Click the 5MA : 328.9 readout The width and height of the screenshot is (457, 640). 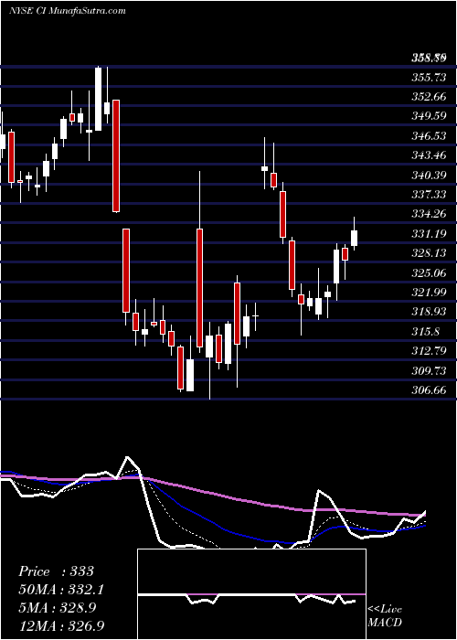(58, 608)
